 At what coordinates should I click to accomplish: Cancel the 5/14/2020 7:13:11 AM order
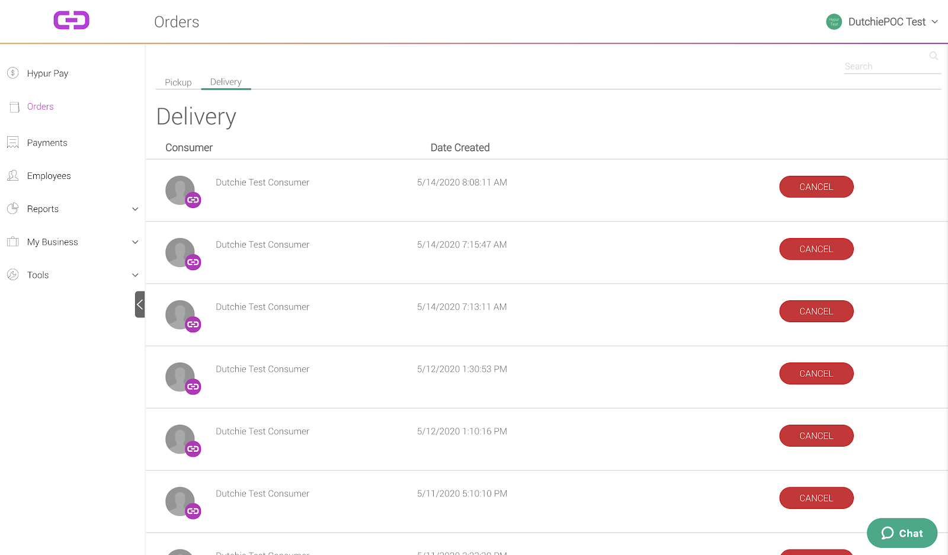[x=816, y=311]
